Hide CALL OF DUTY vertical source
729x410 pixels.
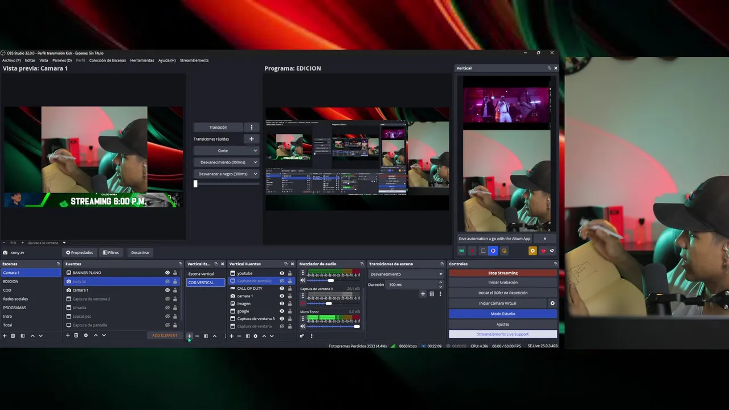pyautogui.click(x=282, y=288)
